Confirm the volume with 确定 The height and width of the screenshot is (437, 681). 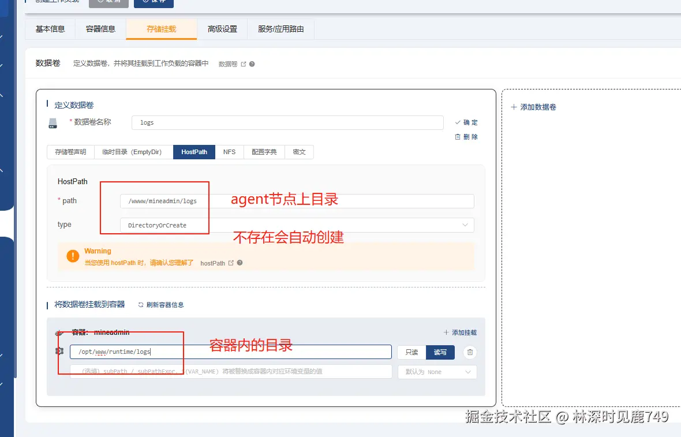pyautogui.click(x=466, y=122)
